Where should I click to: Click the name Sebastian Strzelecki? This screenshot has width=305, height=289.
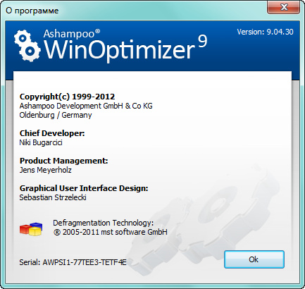click(x=53, y=197)
